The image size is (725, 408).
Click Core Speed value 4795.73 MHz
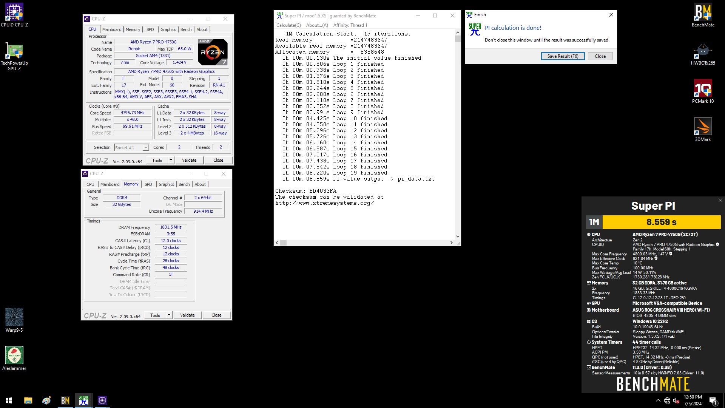coord(133,113)
